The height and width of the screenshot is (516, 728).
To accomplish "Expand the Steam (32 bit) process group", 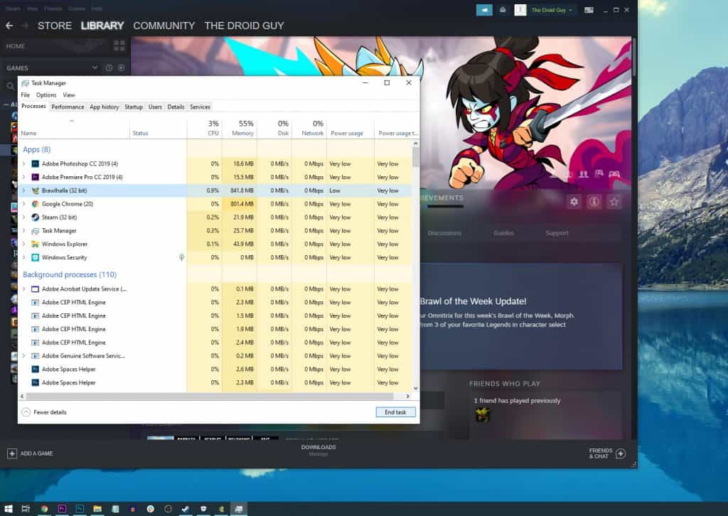I will [24, 217].
